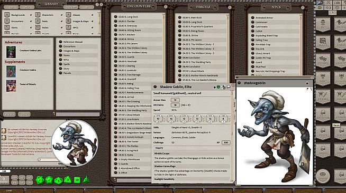
Task: Open the Story sidebar banner
Action: click(323, 61)
